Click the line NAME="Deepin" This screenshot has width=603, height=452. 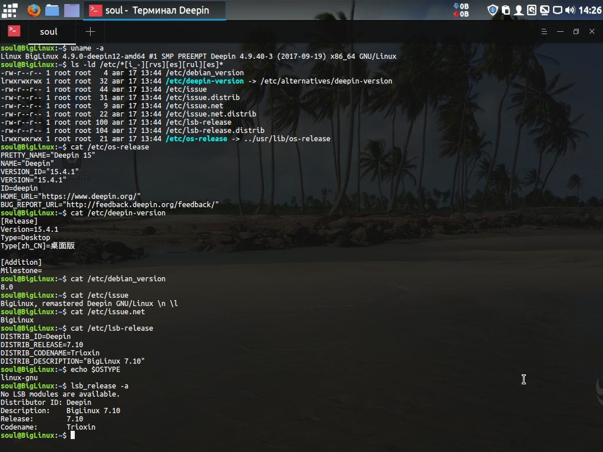27,164
